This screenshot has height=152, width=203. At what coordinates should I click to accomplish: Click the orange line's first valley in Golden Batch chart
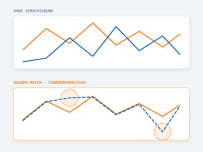69,112
